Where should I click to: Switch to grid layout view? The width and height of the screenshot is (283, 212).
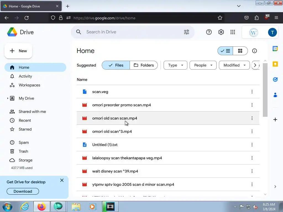pyautogui.click(x=240, y=51)
